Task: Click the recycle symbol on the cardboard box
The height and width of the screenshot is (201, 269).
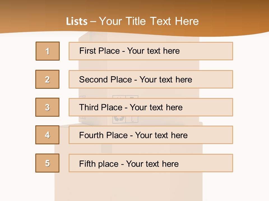Action: 119,119
